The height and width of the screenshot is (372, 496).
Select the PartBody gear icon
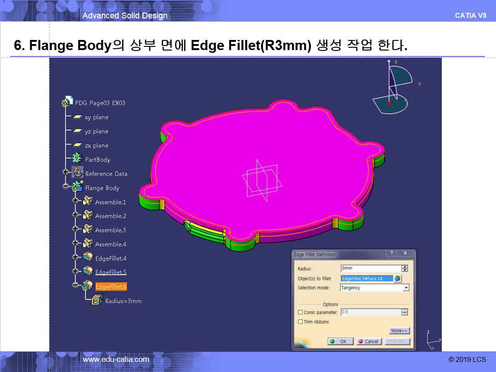point(78,159)
